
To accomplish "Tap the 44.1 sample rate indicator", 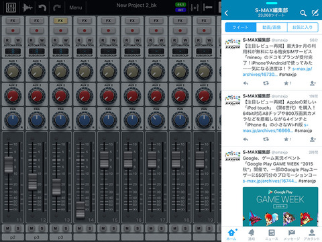I will 180,5.
